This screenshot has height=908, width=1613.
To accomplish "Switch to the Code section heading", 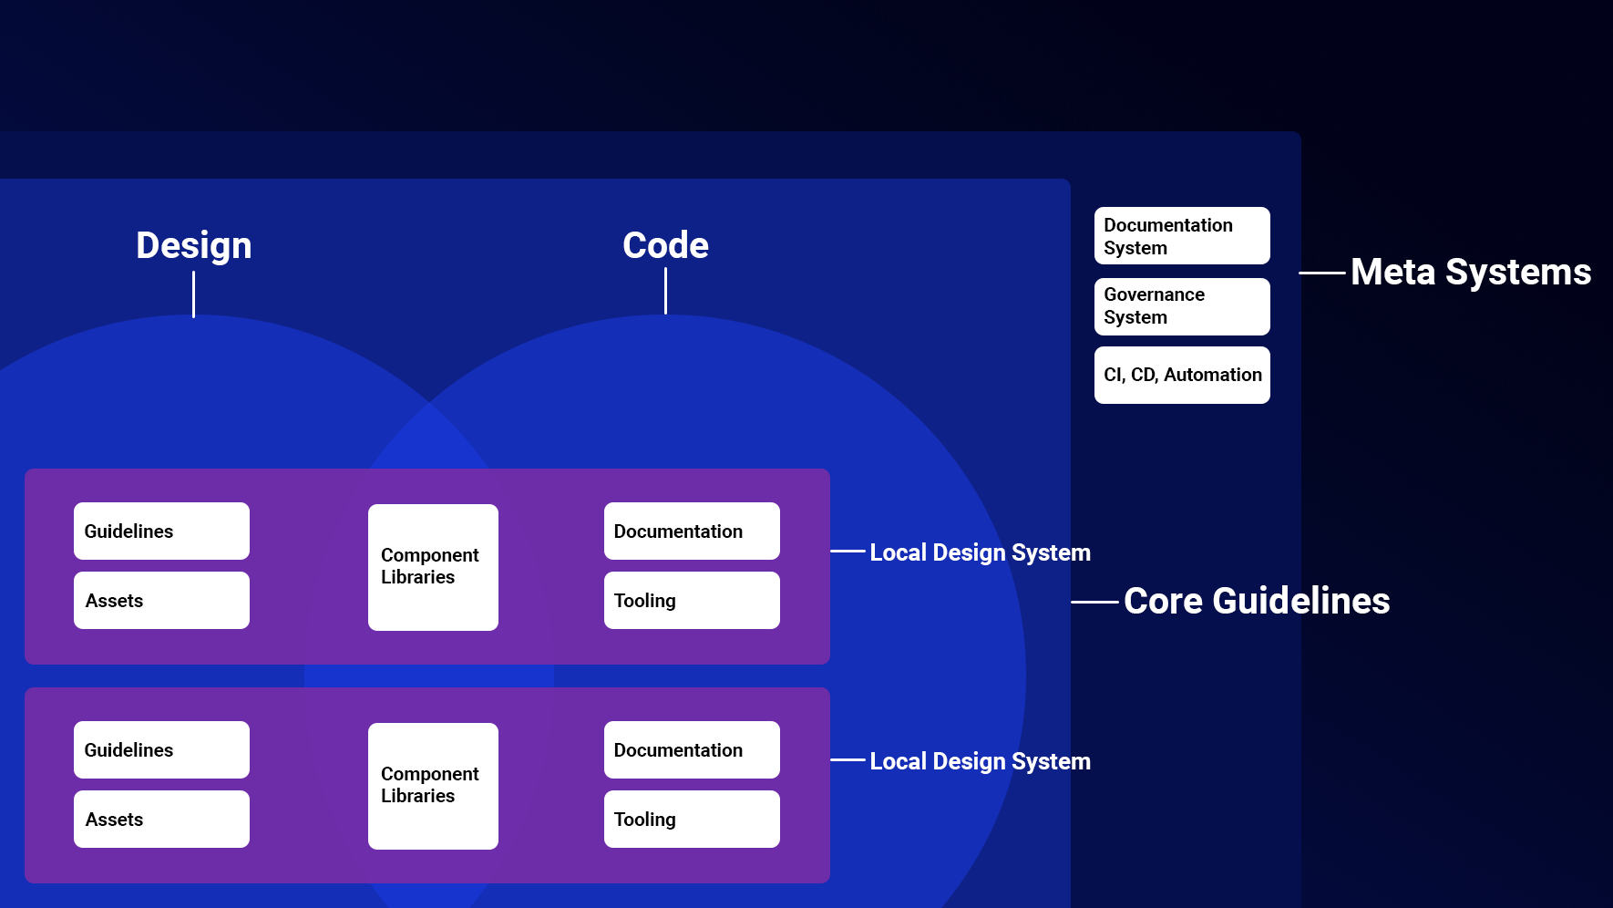I will click(665, 244).
